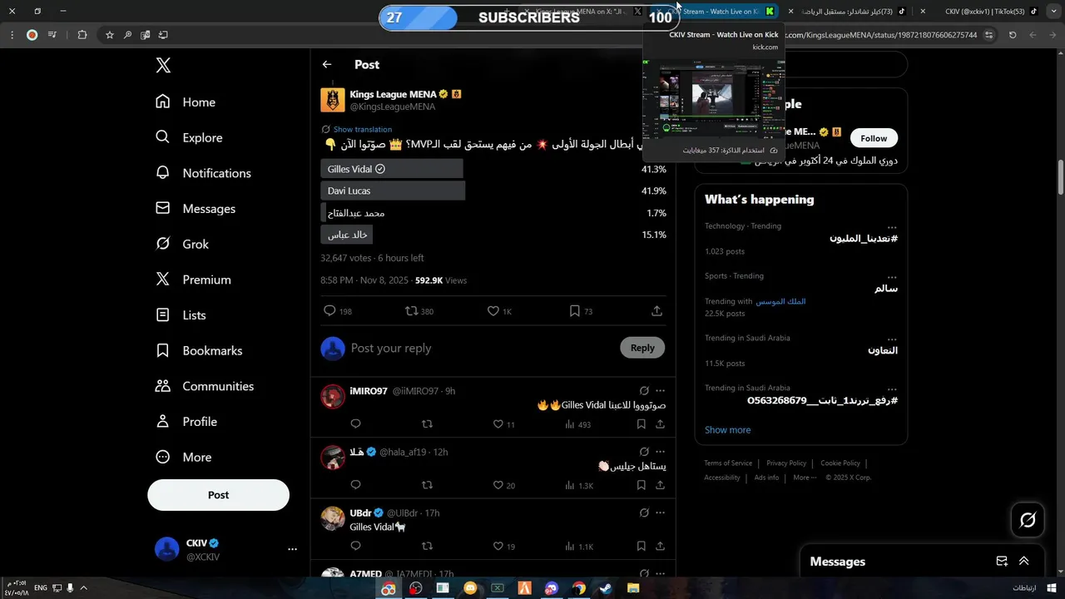Open Kings League MENA profile avatar
Viewport: 1065px width, 599px height.
[333, 100]
